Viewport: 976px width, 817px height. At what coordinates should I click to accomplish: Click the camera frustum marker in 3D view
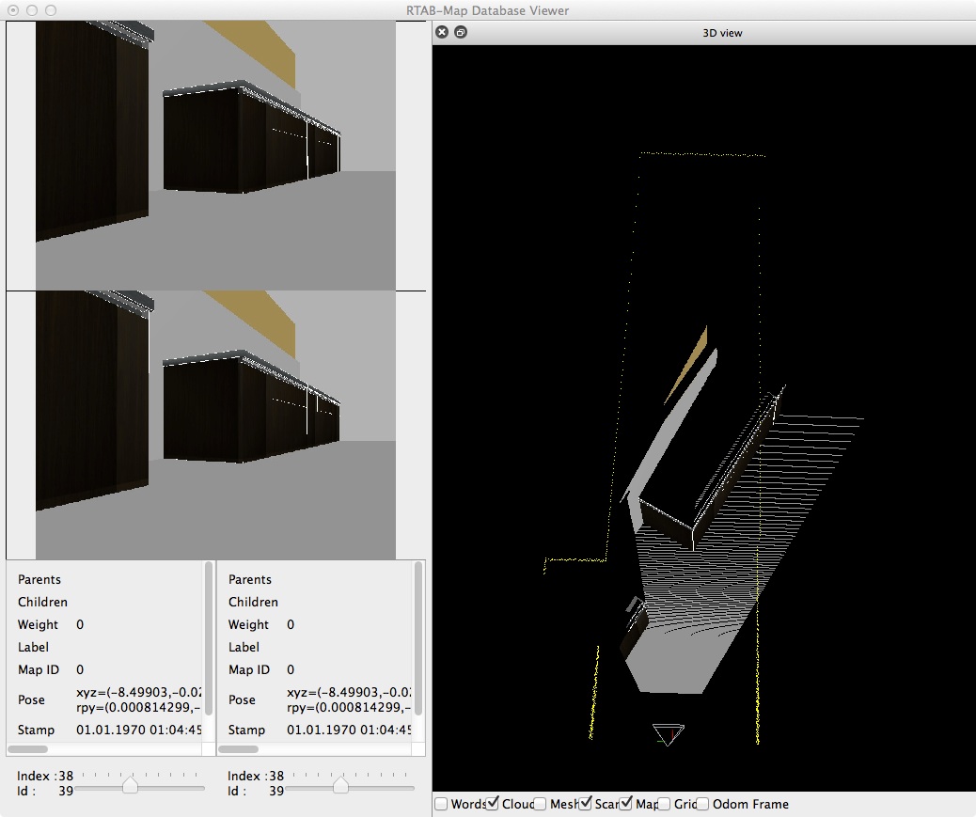(x=668, y=733)
